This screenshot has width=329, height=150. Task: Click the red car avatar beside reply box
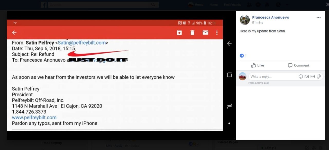tap(243, 76)
